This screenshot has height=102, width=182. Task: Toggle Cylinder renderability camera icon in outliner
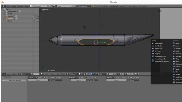point(38,18)
